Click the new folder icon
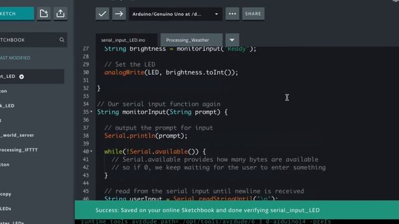The width and height of the screenshot is (399, 224). [x=44, y=14]
